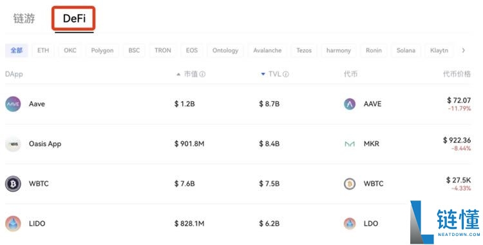Click MKR change -8.44%
483x245 pixels.
click(461, 148)
